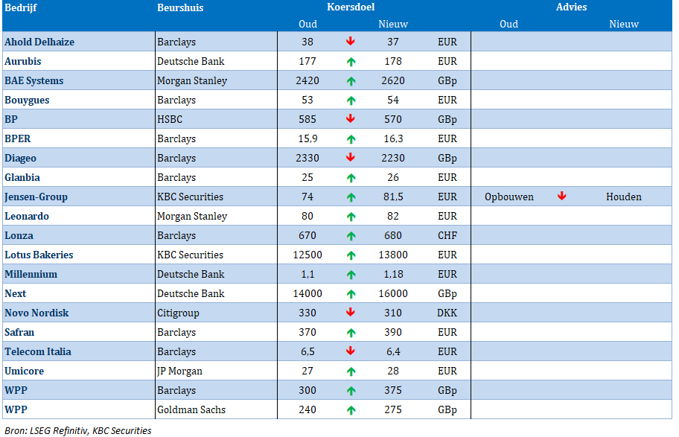The height and width of the screenshot is (437, 679).
Task: Click the green up arrow in the Umicore row
Action: [351, 371]
